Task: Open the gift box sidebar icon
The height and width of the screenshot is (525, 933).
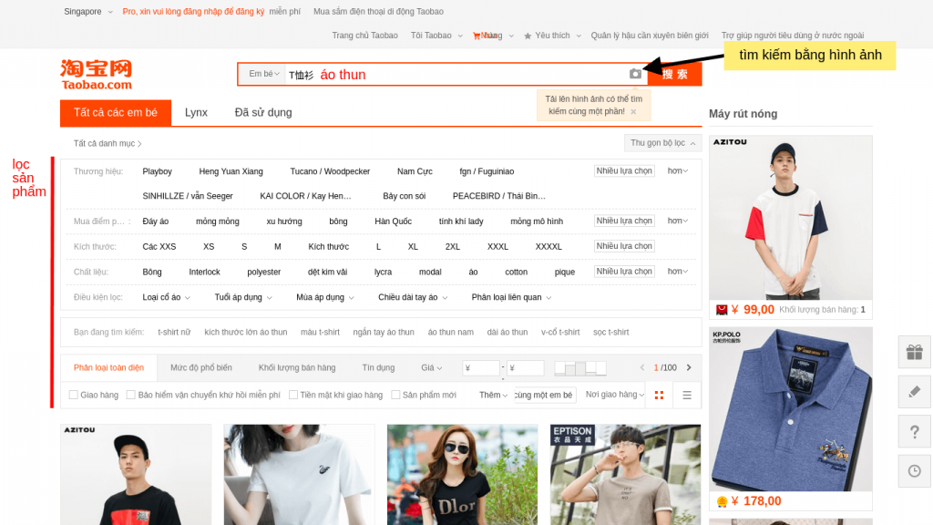Action: point(915,353)
